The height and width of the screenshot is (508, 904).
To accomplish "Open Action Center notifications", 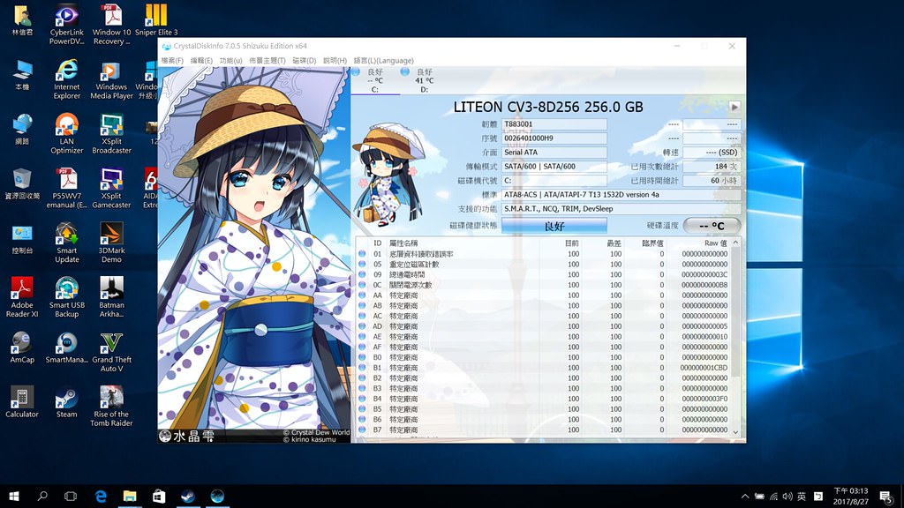I will (886, 496).
